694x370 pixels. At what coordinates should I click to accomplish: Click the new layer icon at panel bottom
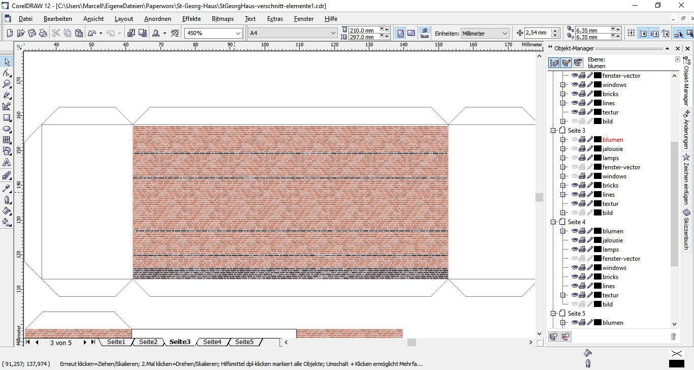[554, 336]
